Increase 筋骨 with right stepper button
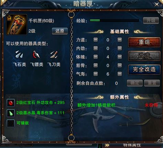The width and height of the screenshot is (163, 148). [x=120, y=65]
